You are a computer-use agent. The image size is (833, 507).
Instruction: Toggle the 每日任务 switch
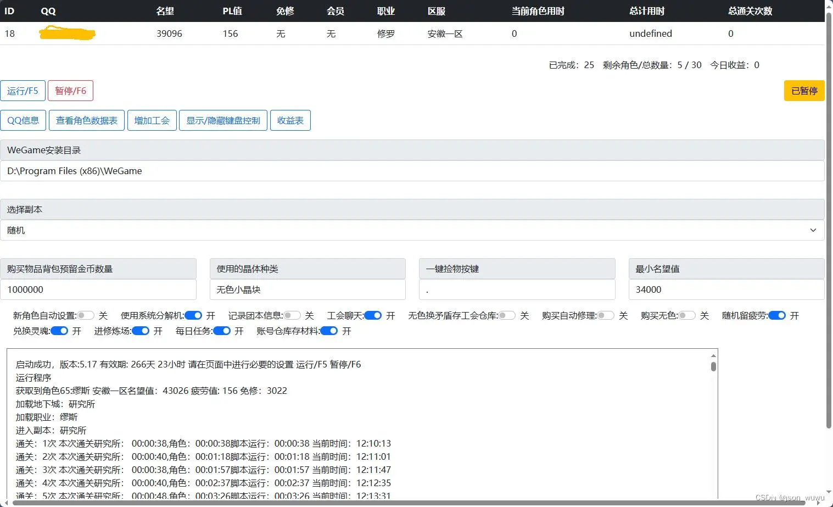click(222, 331)
